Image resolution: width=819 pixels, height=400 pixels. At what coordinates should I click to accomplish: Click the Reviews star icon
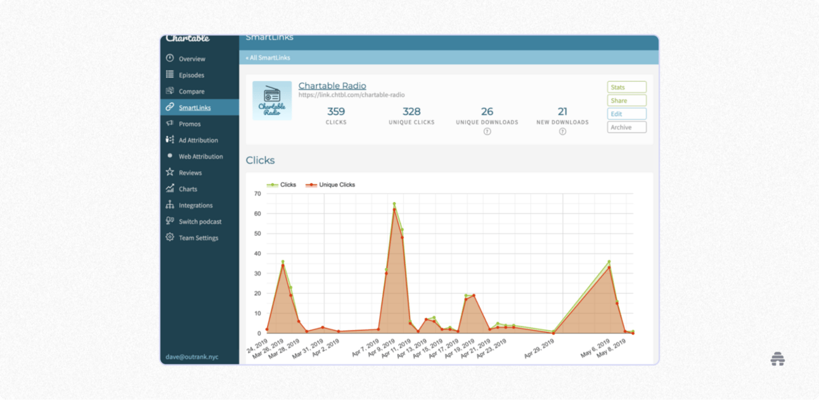170,172
